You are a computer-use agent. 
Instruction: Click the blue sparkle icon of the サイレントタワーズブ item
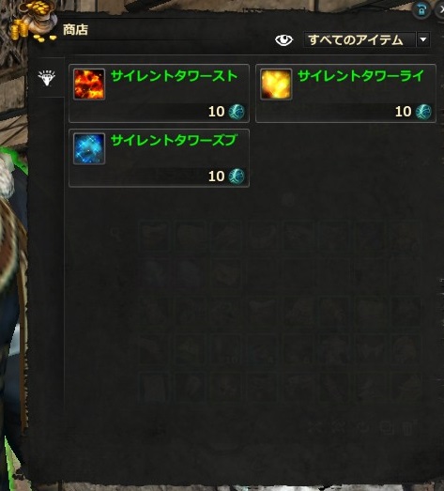[89, 148]
